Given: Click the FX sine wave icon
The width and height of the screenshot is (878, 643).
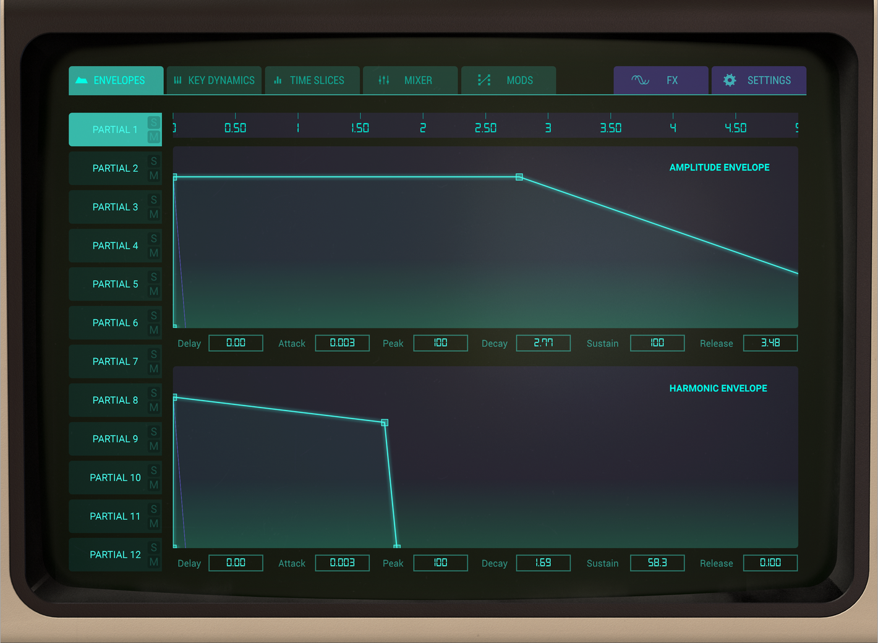Looking at the screenshot, I should click(x=641, y=80).
